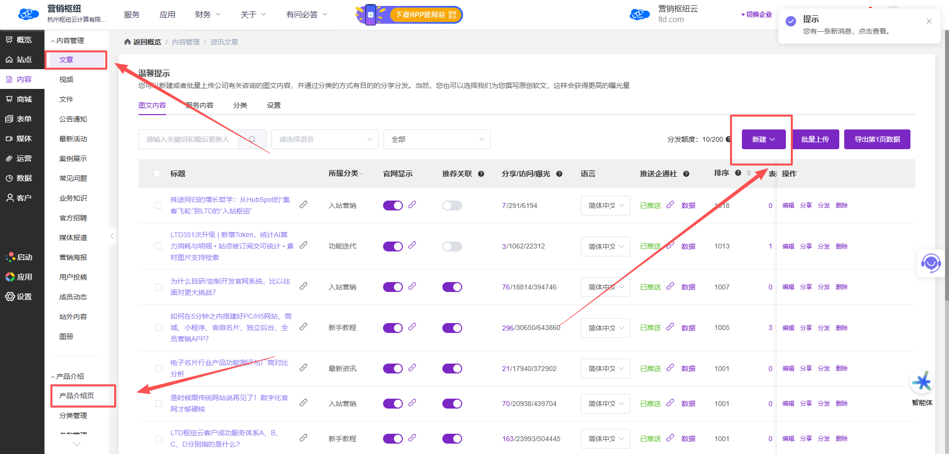This screenshot has height=454, width=949.
Task: Open the 全部 filter dropdown
Action: (x=436, y=139)
